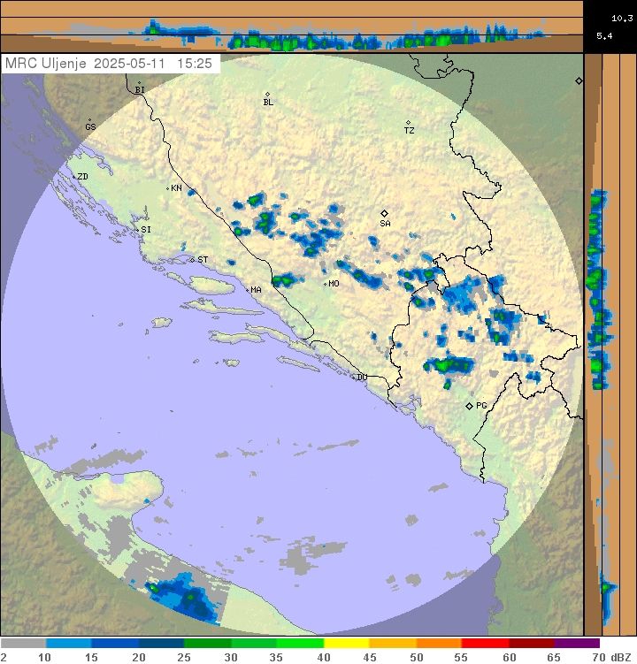The width and height of the screenshot is (637, 664).
Task: Click the PG city diamond marker
Action: coord(469,406)
